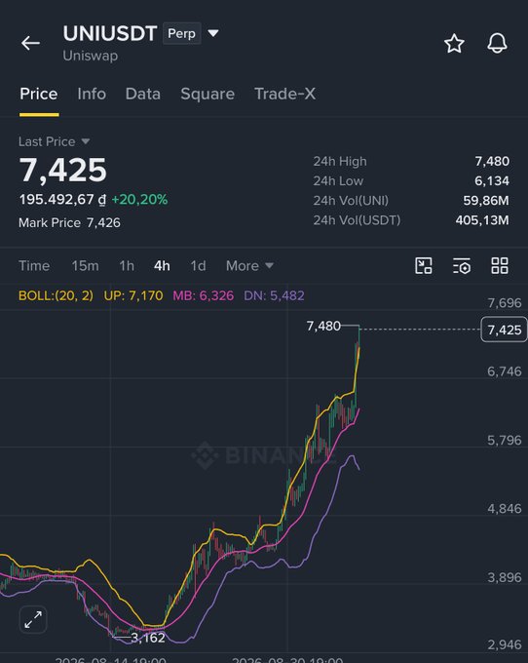Tap the DN: 5,482 band value
This screenshot has width=528, height=663.
[x=274, y=295]
